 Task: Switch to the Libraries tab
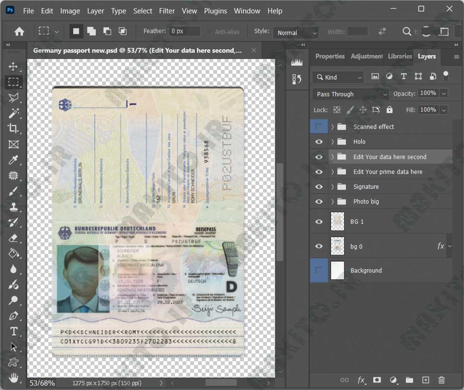[x=400, y=56]
